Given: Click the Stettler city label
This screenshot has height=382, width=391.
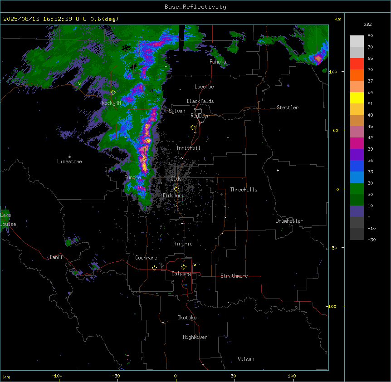Looking at the screenshot, I should 288,108.
